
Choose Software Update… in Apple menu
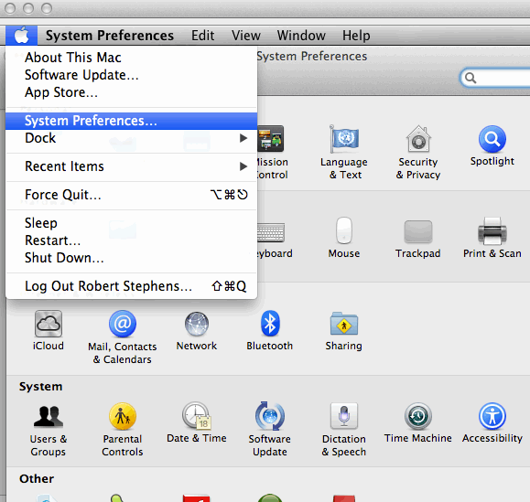click(x=131, y=75)
